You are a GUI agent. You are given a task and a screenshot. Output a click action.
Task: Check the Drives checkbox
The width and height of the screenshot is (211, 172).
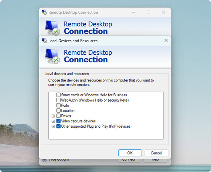[x=58, y=116]
